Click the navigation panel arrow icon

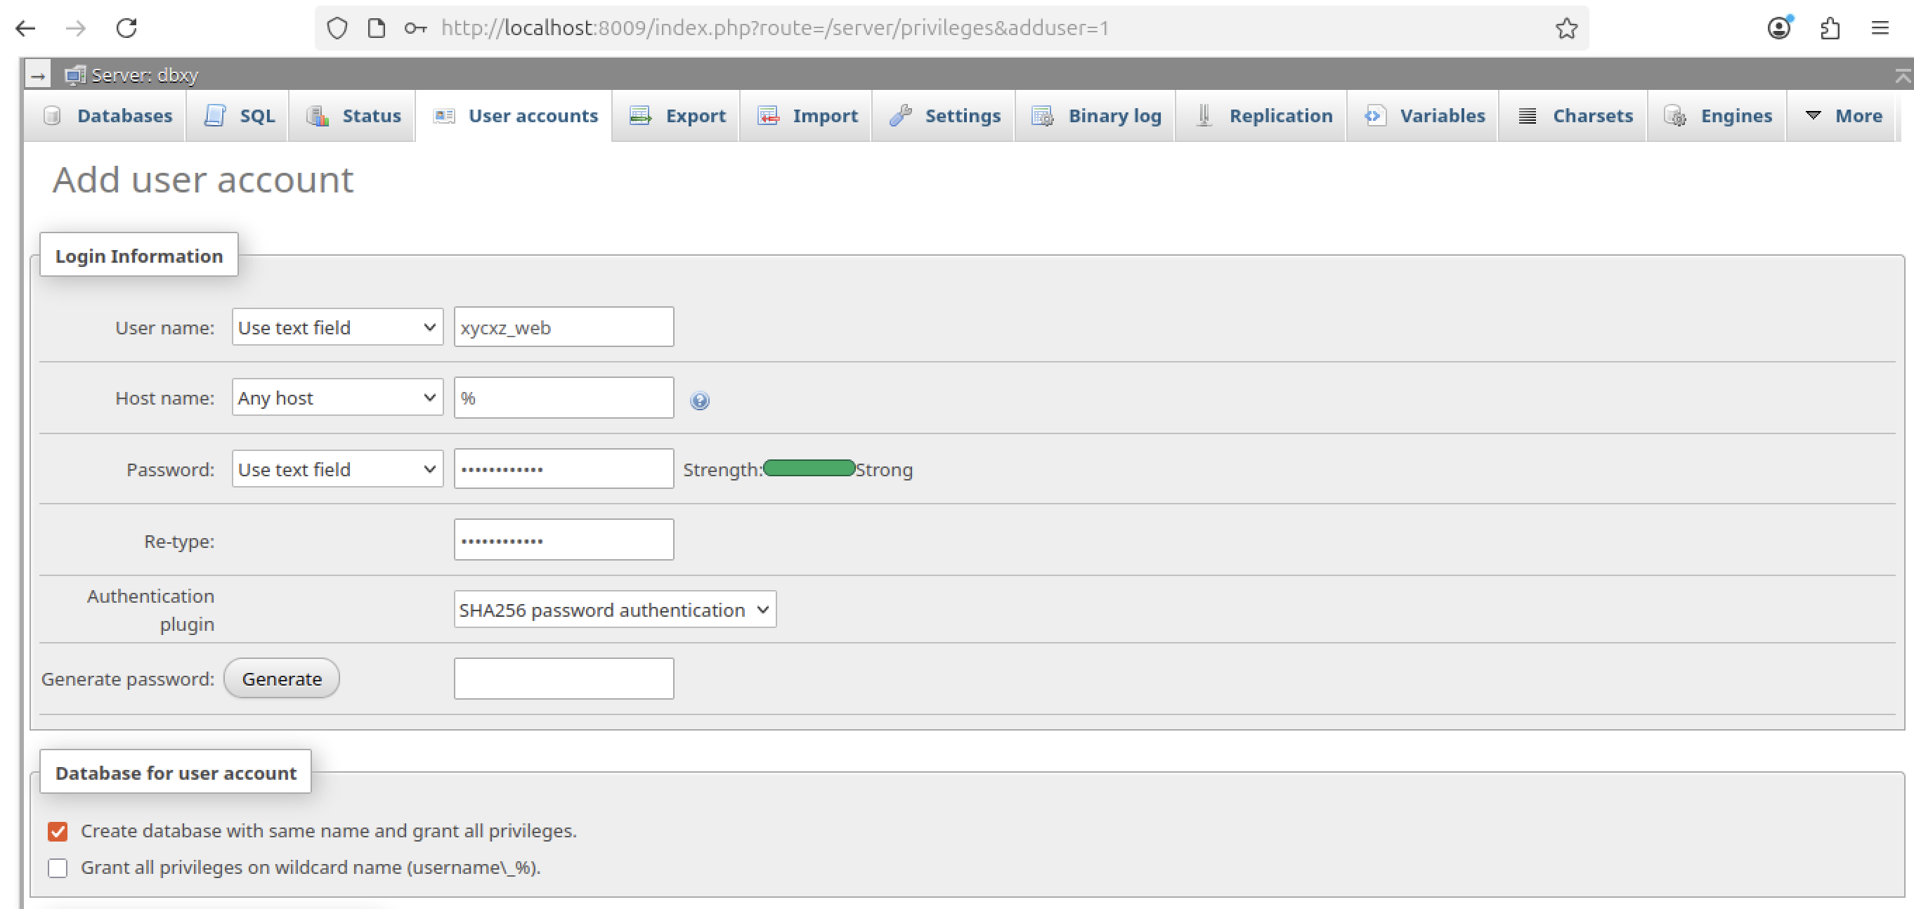click(x=38, y=75)
